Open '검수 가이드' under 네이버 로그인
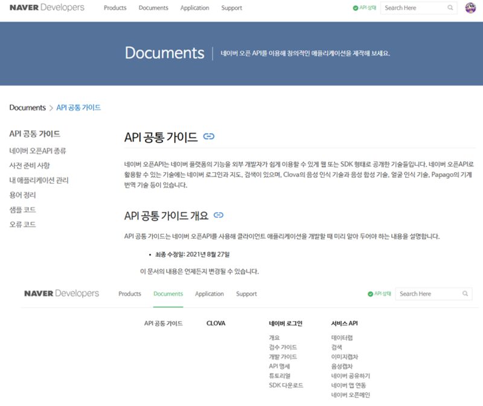Viewport: 483px width, 406px height. pos(283,348)
